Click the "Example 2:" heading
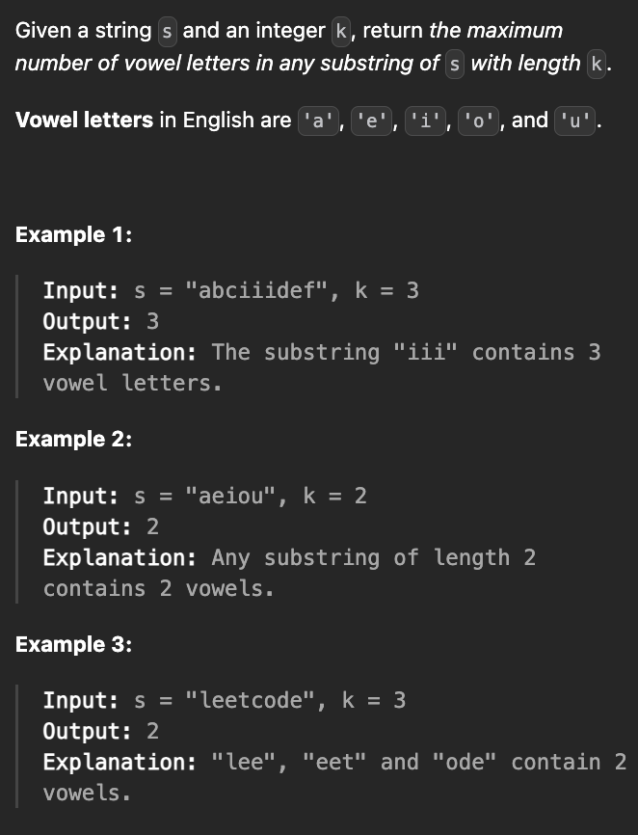Viewport: 638px width, 835px height. coord(73,439)
